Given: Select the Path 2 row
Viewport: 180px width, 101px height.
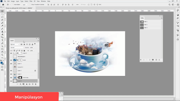Looking at the screenshot, I should (150, 25).
